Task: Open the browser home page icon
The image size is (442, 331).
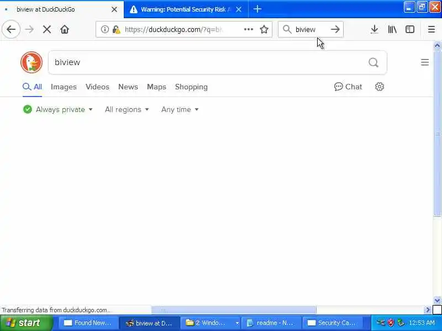Action: [65, 29]
